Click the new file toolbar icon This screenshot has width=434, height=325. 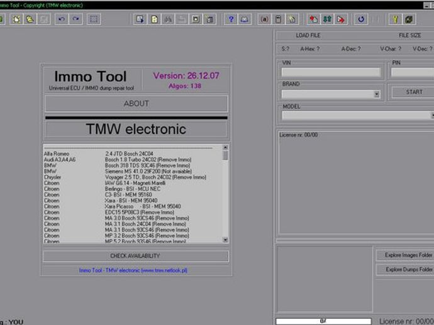click(16, 19)
